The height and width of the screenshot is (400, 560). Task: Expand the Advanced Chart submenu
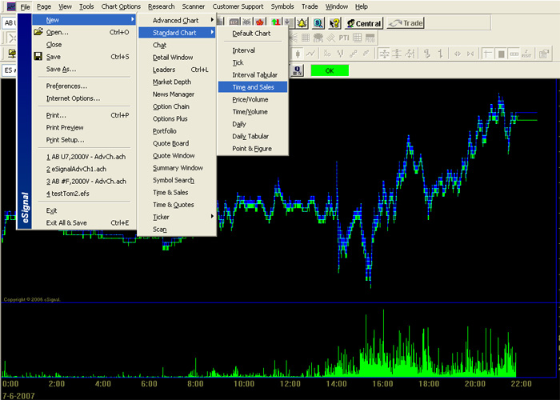coord(177,20)
